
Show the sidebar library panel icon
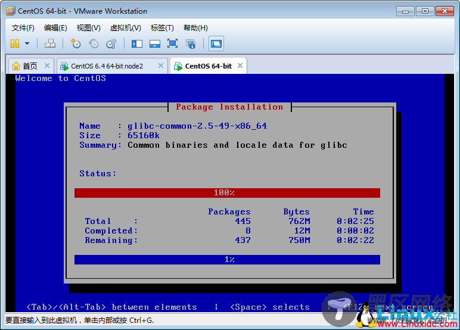point(136,43)
